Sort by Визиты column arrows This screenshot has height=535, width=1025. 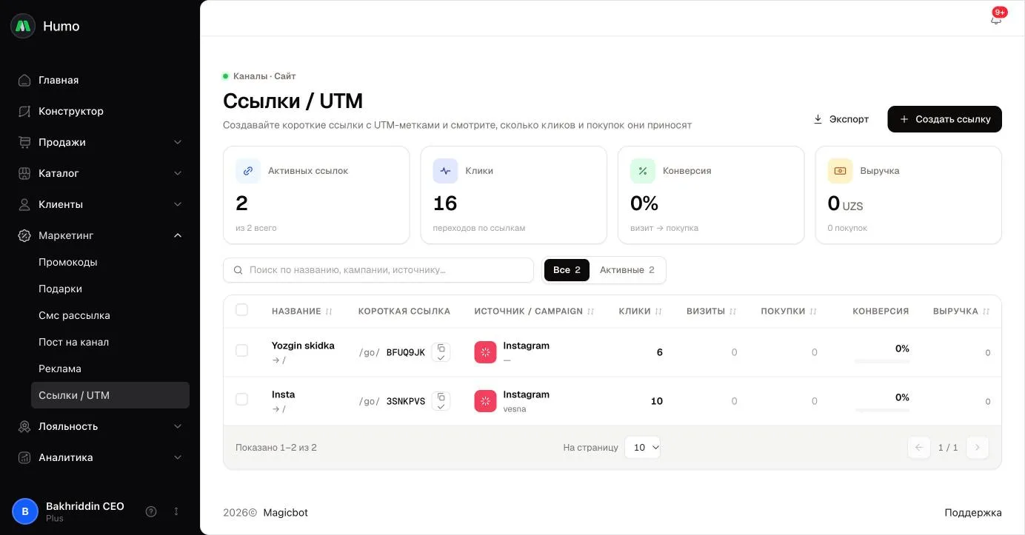coord(733,312)
